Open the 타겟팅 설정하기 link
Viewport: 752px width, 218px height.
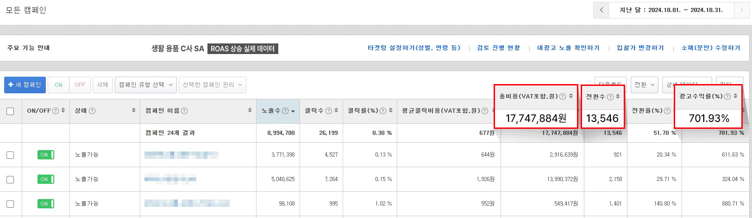click(414, 48)
